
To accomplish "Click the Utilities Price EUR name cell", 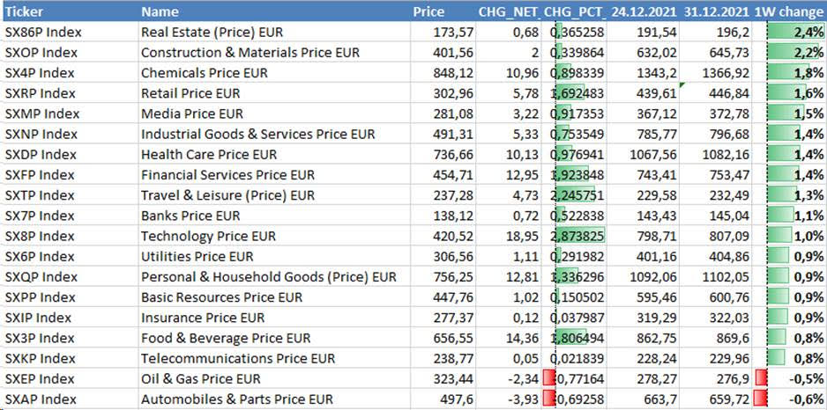I will point(197,256).
